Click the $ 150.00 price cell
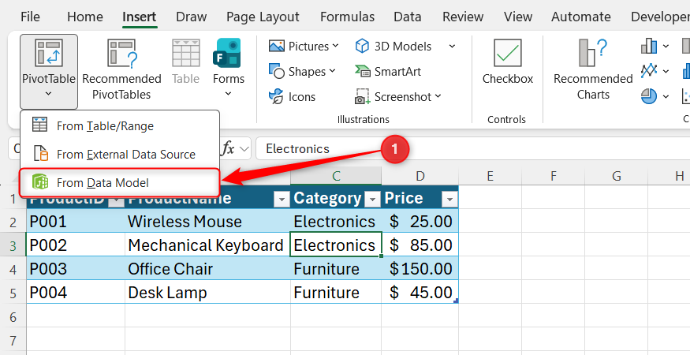690x355 pixels. coord(420,269)
